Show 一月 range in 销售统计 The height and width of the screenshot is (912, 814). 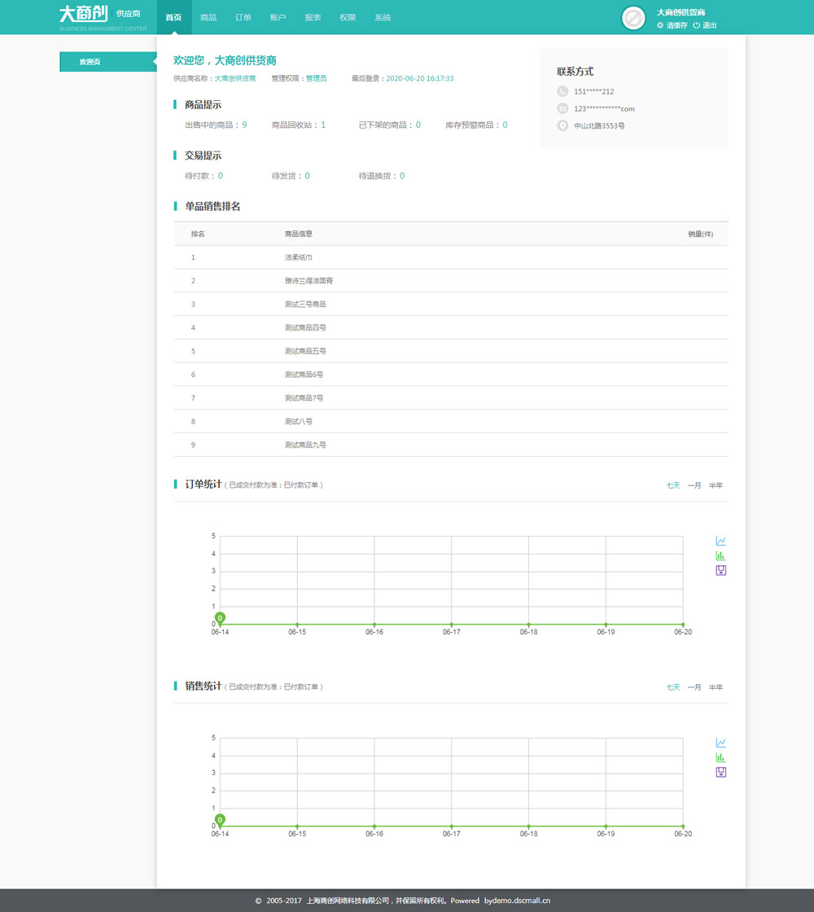(x=694, y=687)
